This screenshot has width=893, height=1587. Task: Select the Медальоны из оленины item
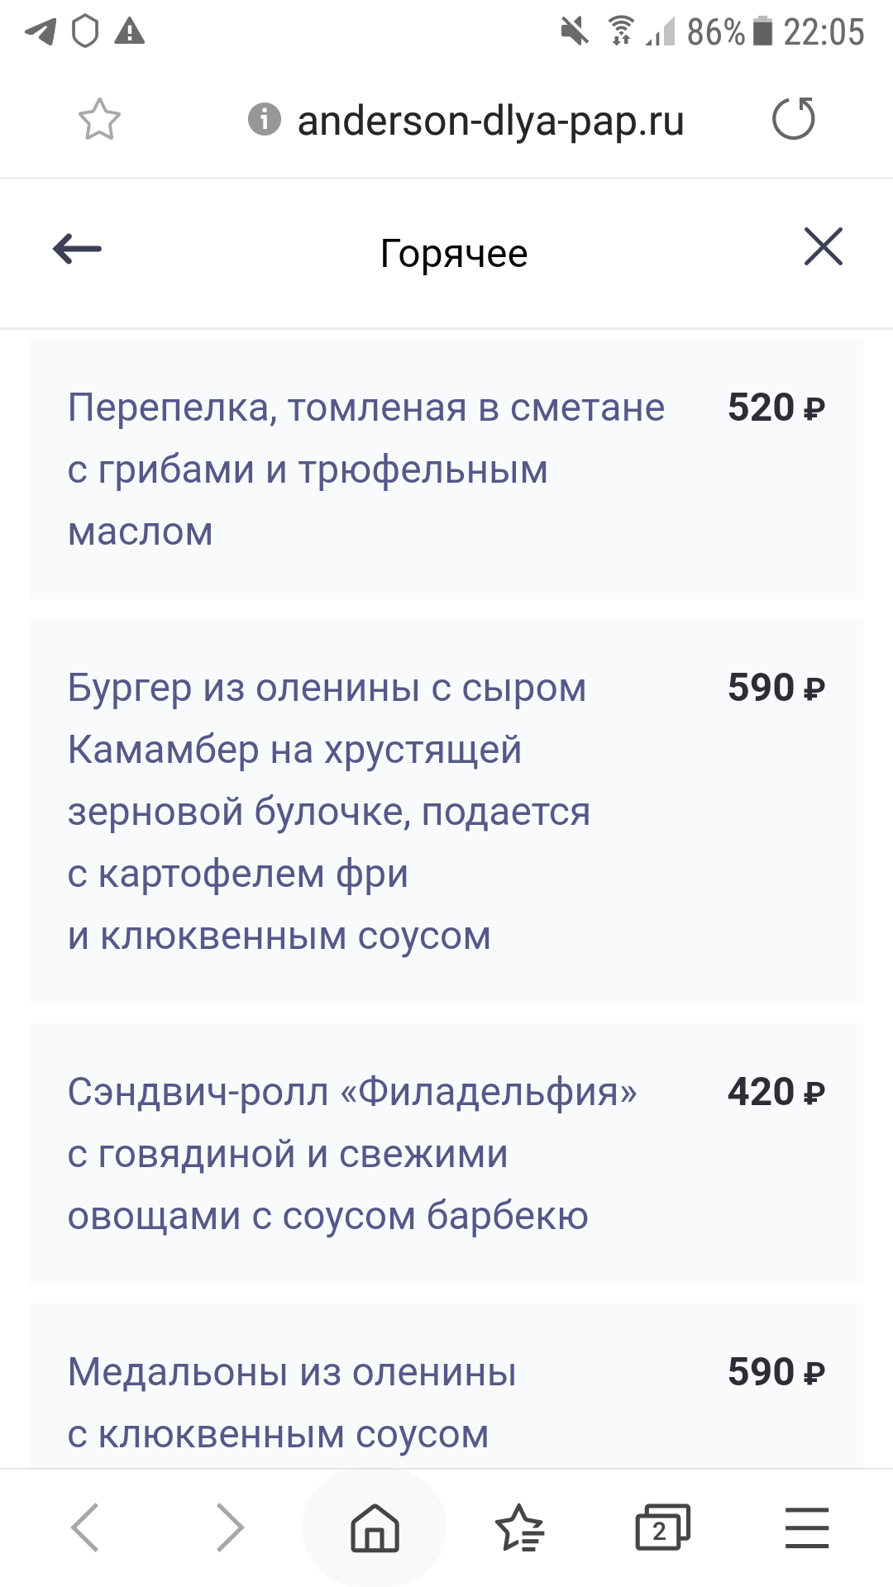(x=292, y=1402)
